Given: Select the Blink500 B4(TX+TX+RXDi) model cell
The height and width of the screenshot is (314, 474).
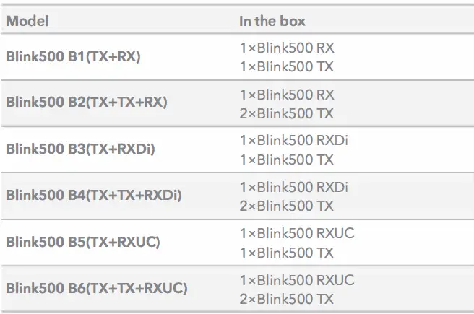Looking at the screenshot, I should [93, 195].
